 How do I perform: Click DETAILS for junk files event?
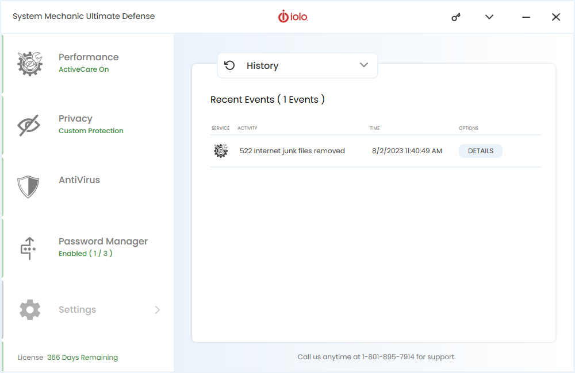480,151
